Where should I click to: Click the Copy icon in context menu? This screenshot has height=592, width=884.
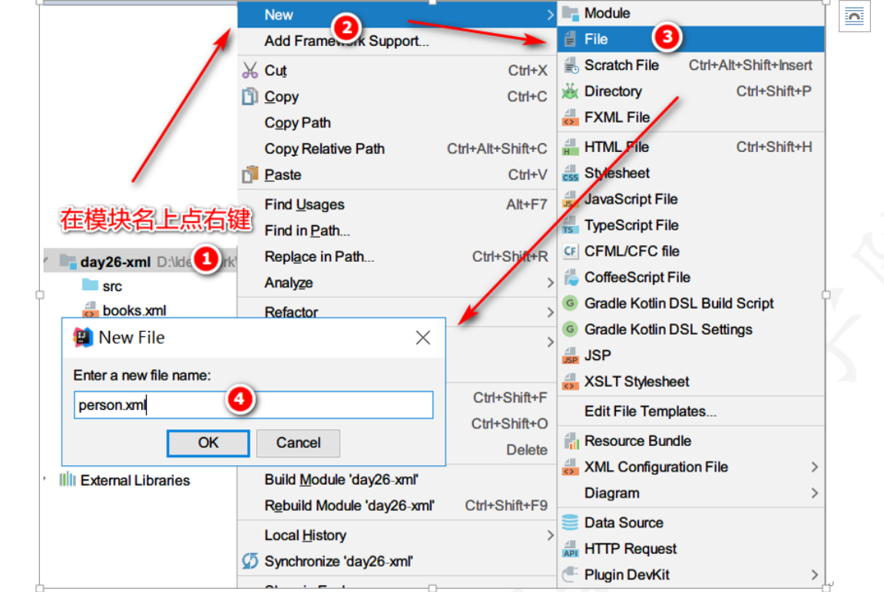250,97
